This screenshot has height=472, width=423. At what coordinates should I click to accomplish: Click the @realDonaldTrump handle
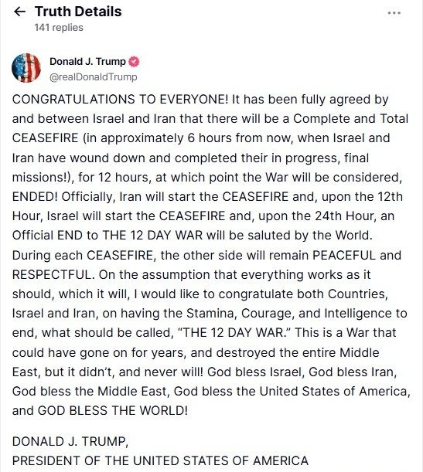[93, 77]
